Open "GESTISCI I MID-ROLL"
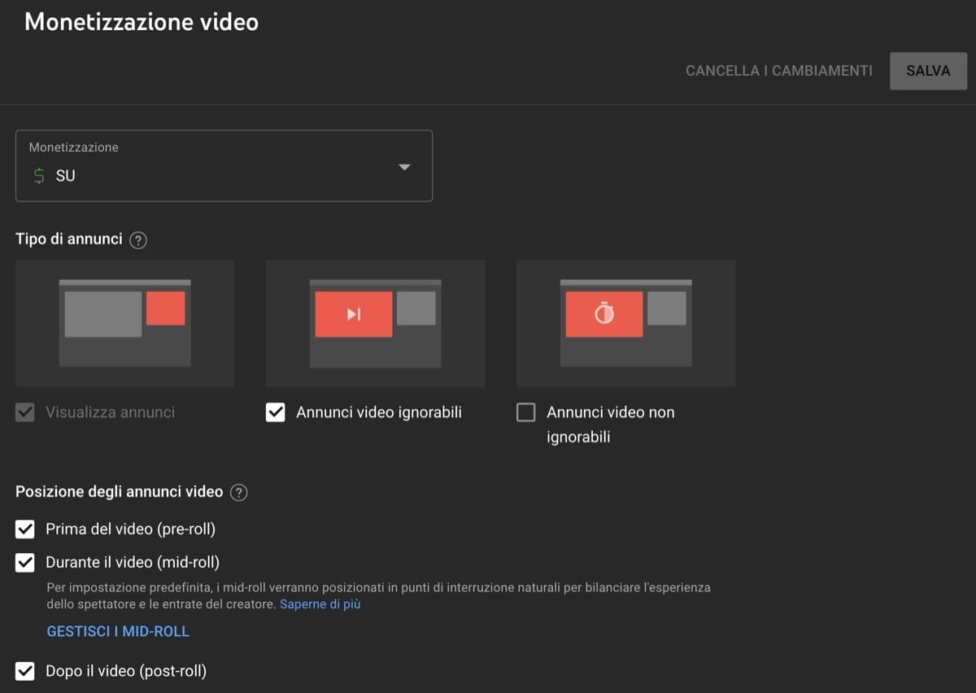Screen dimensions: 976x693 click(117, 630)
